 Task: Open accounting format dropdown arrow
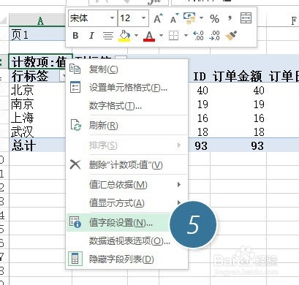[201, 18]
